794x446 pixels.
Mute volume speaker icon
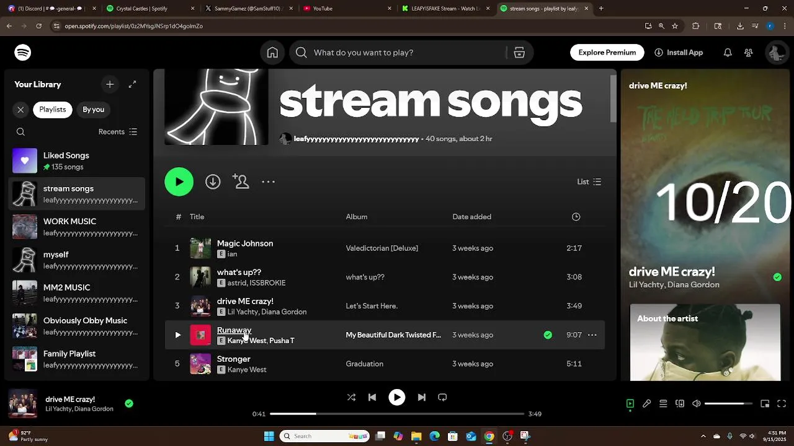coord(697,404)
